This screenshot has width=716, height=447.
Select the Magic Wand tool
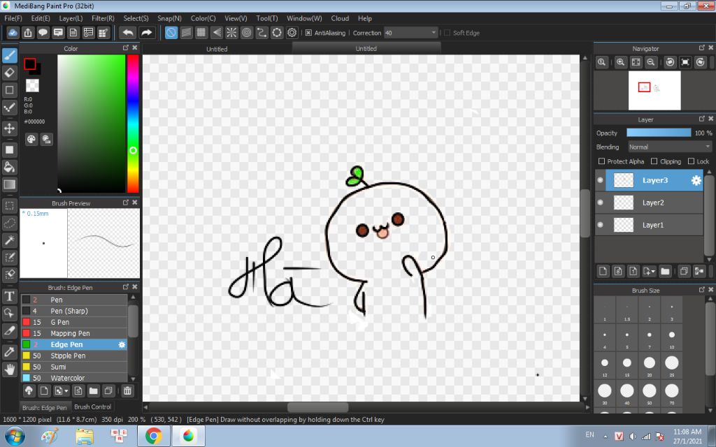(10, 240)
